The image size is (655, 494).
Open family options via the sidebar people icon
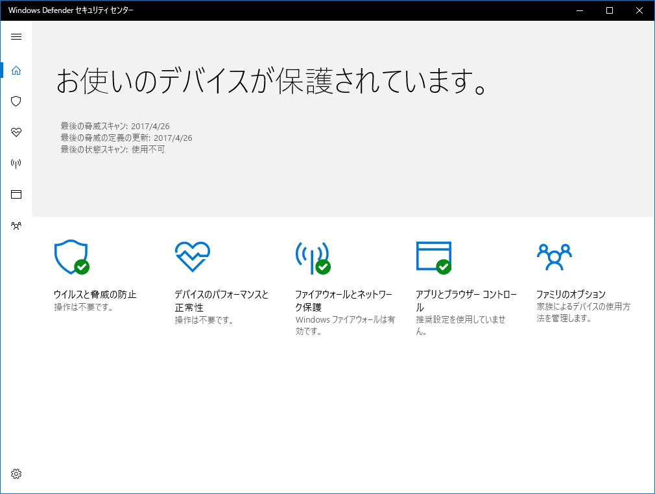(x=16, y=225)
